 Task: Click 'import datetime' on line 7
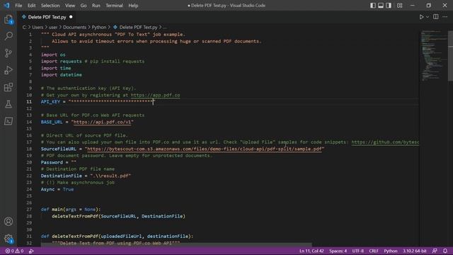[62, 74]
